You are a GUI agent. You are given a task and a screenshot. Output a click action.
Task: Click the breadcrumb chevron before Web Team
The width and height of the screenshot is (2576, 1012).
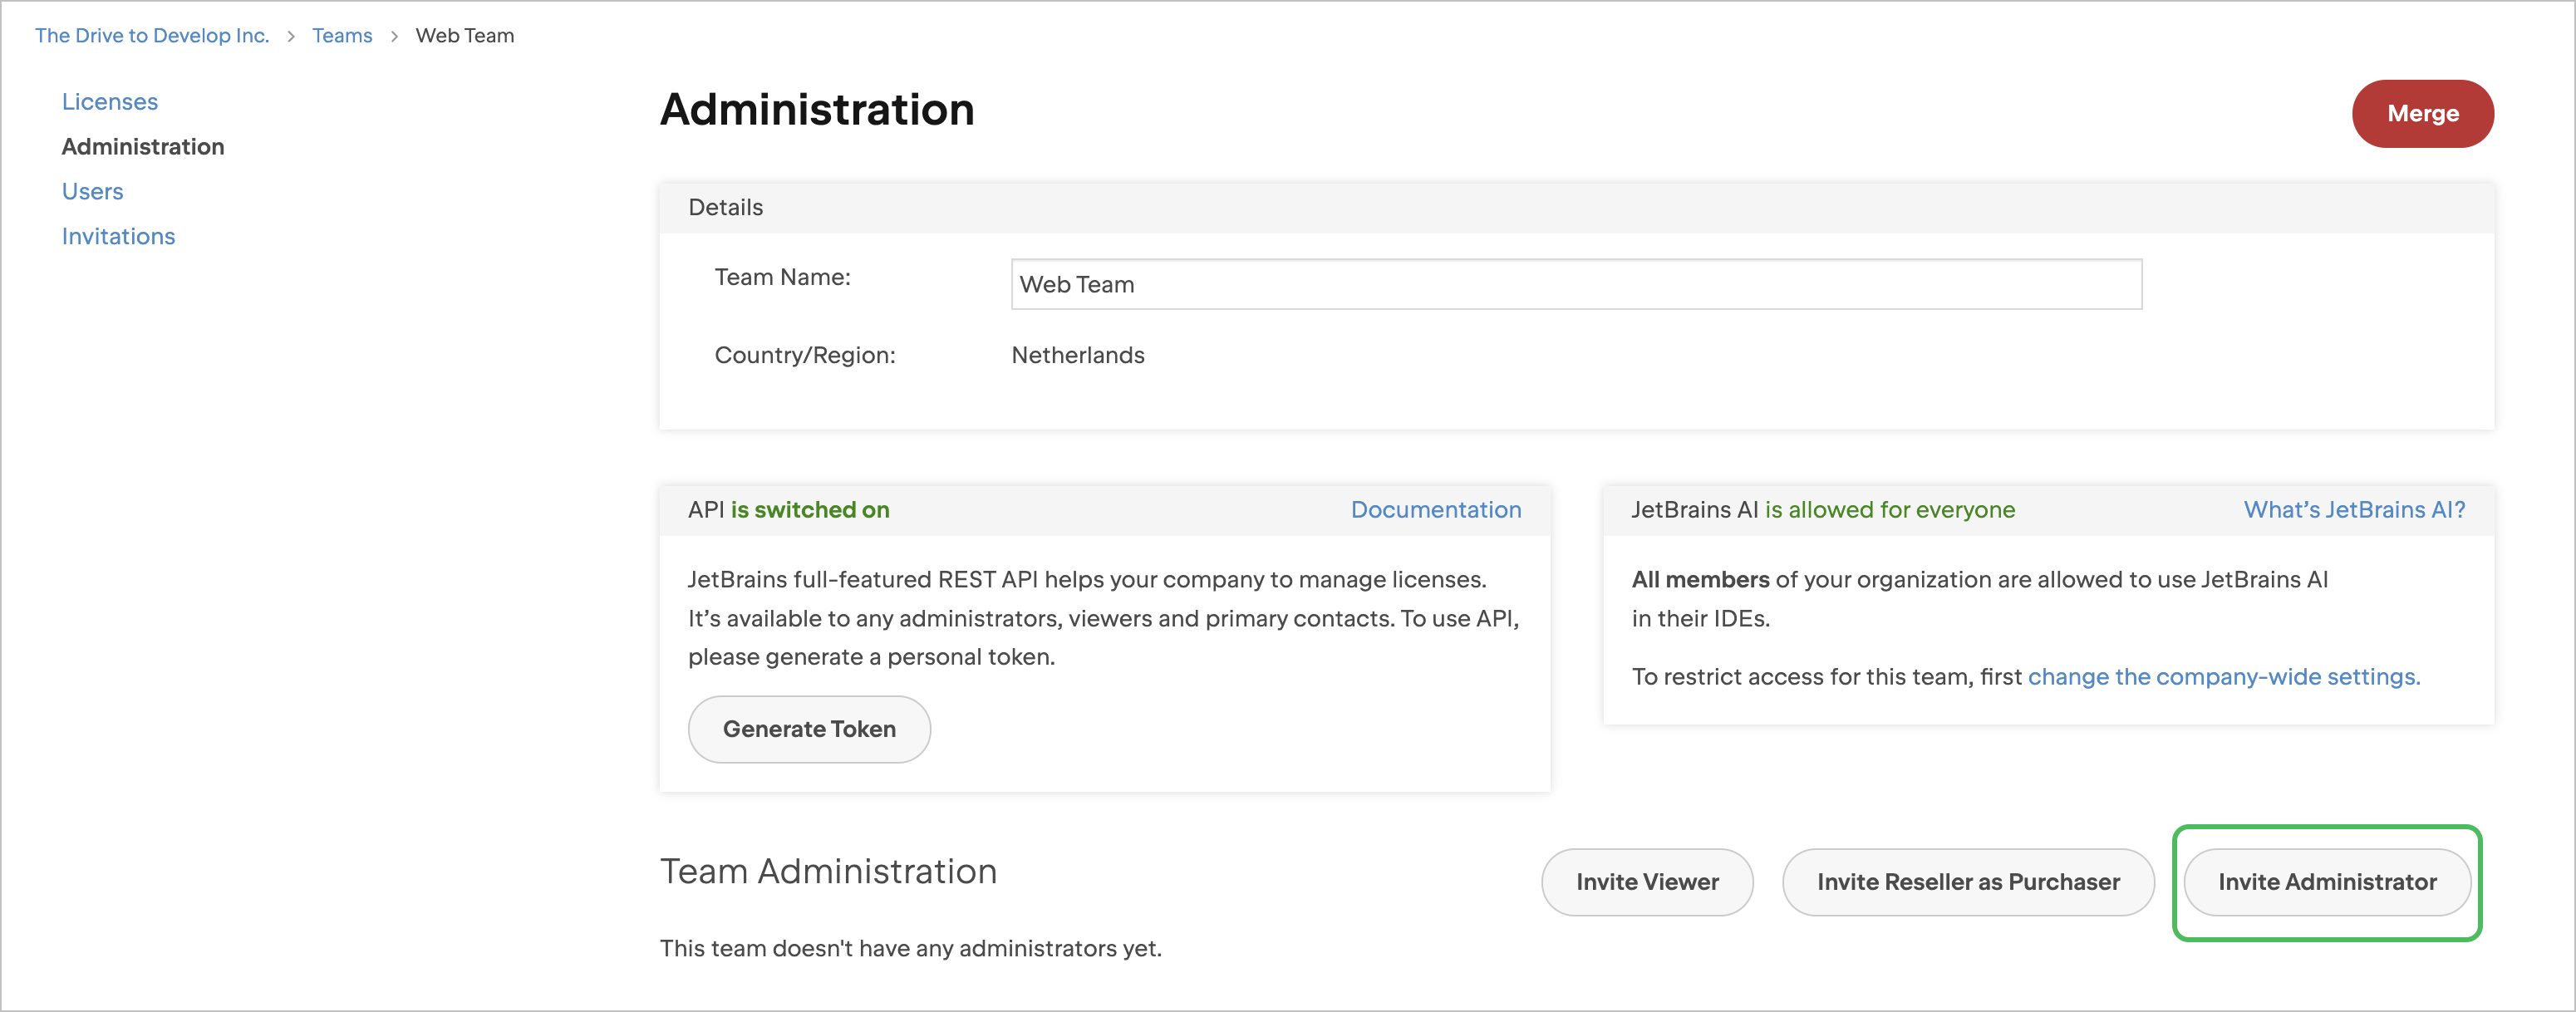pos(394,36)
